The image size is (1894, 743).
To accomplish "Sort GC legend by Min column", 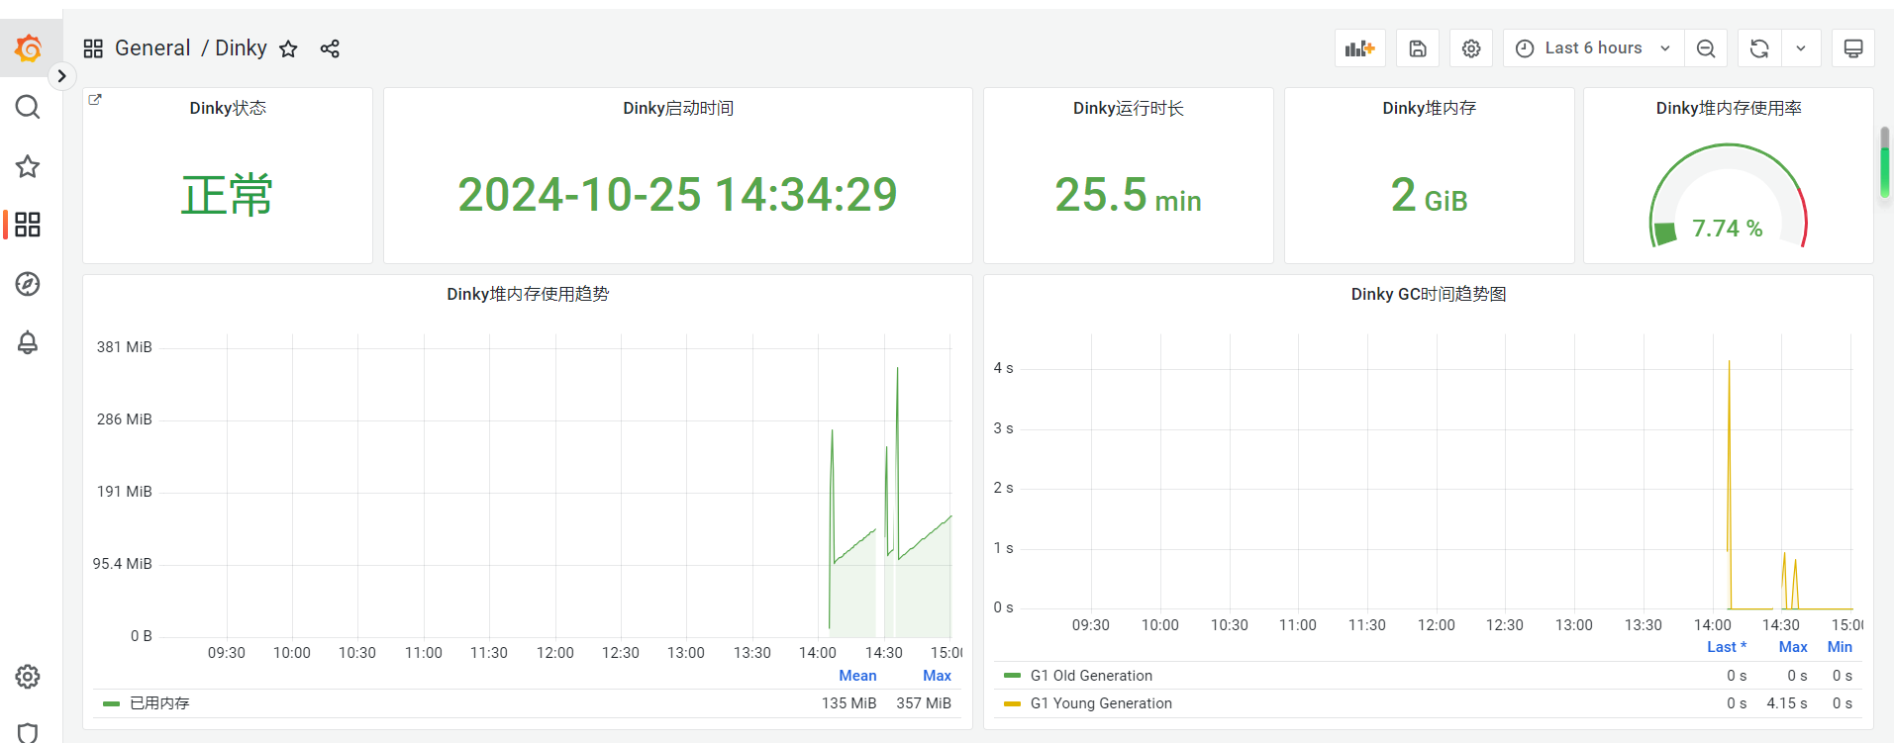I will coord(1840,647).
